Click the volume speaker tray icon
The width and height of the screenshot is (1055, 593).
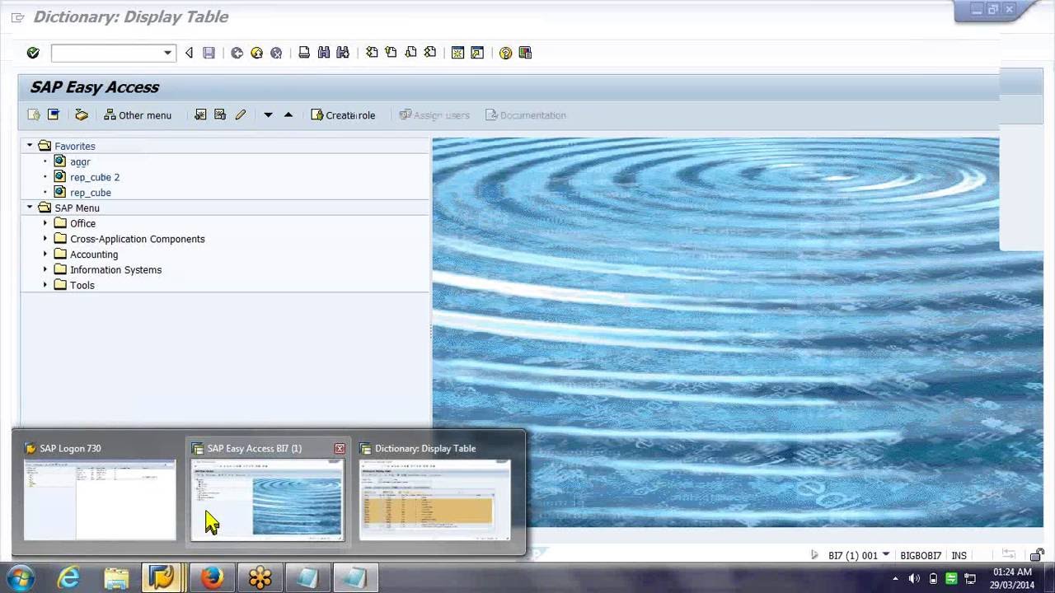[x=914, y=579]
